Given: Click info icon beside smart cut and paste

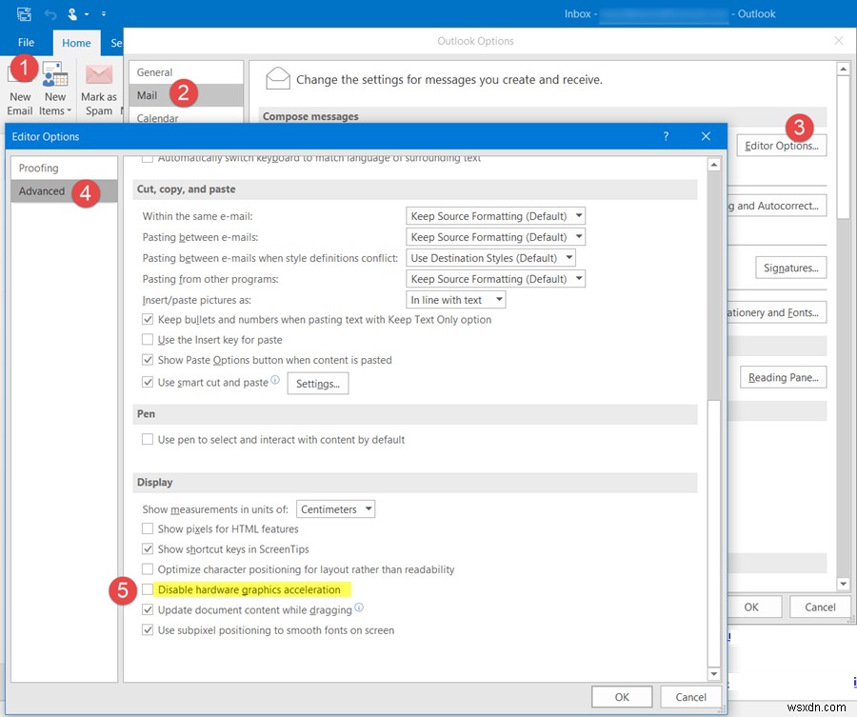Looking at the screenshot, I should coord(274,379).
